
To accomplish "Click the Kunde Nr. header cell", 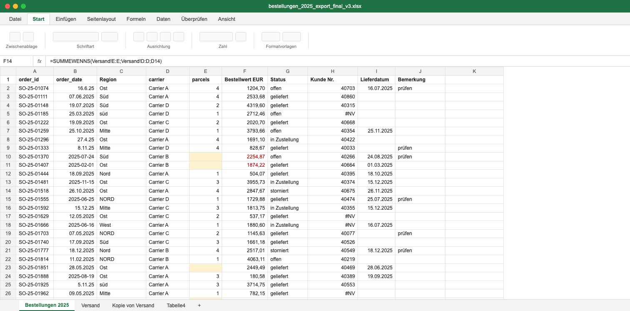I will click(x=333, y=80).
